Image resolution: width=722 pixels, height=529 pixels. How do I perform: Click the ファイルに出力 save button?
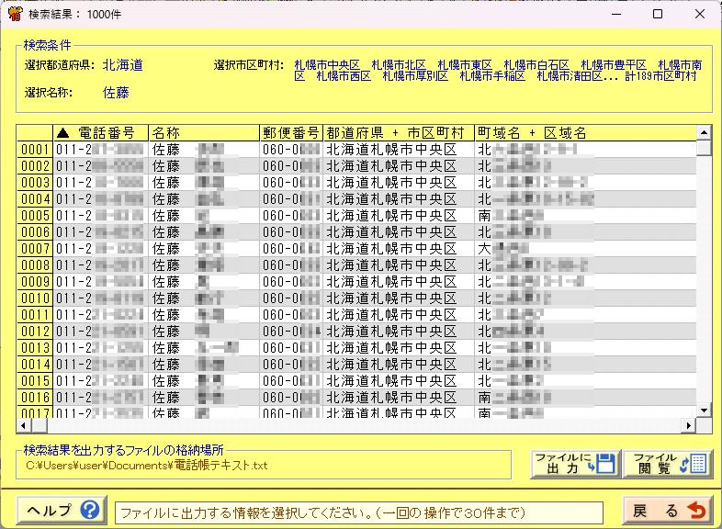(576, 464)
